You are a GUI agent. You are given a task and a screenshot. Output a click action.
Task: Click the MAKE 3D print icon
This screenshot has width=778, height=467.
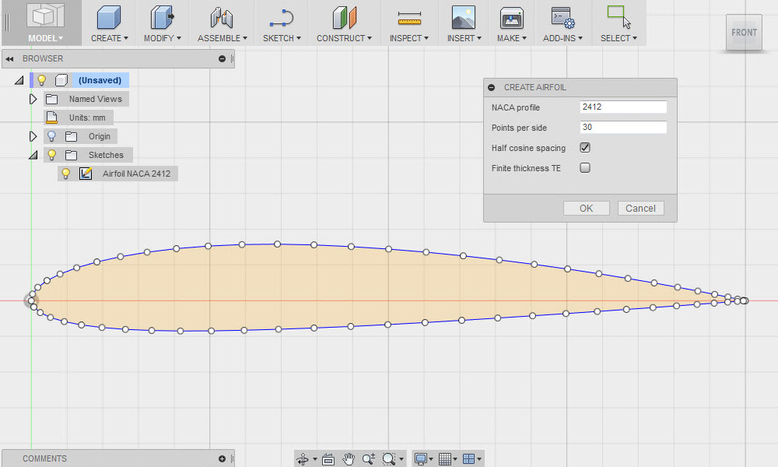point(512,19)
